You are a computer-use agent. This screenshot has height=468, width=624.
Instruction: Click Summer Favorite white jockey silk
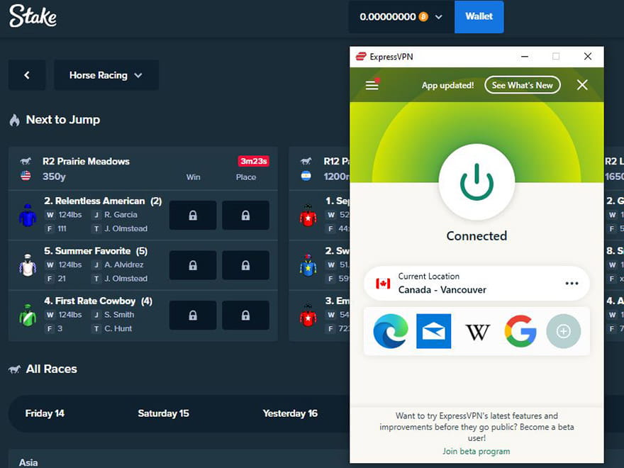coord(28,265)
